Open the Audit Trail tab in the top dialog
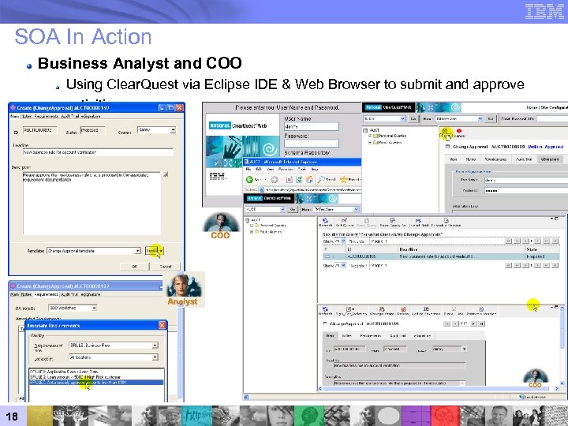Image resolution: width=568 pixels, height=426 pixels. tap(70, 116)
